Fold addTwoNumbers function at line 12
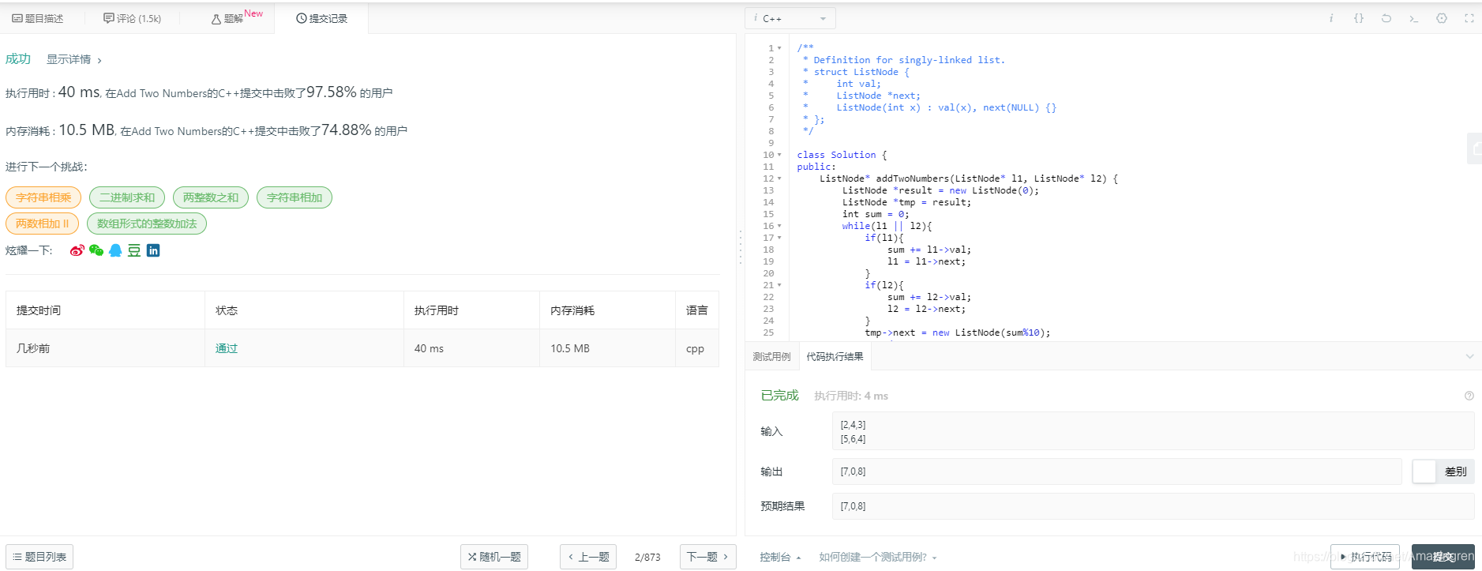This screenshot has width=1482, height=571. pyautogui.click(x=779, y=178)
